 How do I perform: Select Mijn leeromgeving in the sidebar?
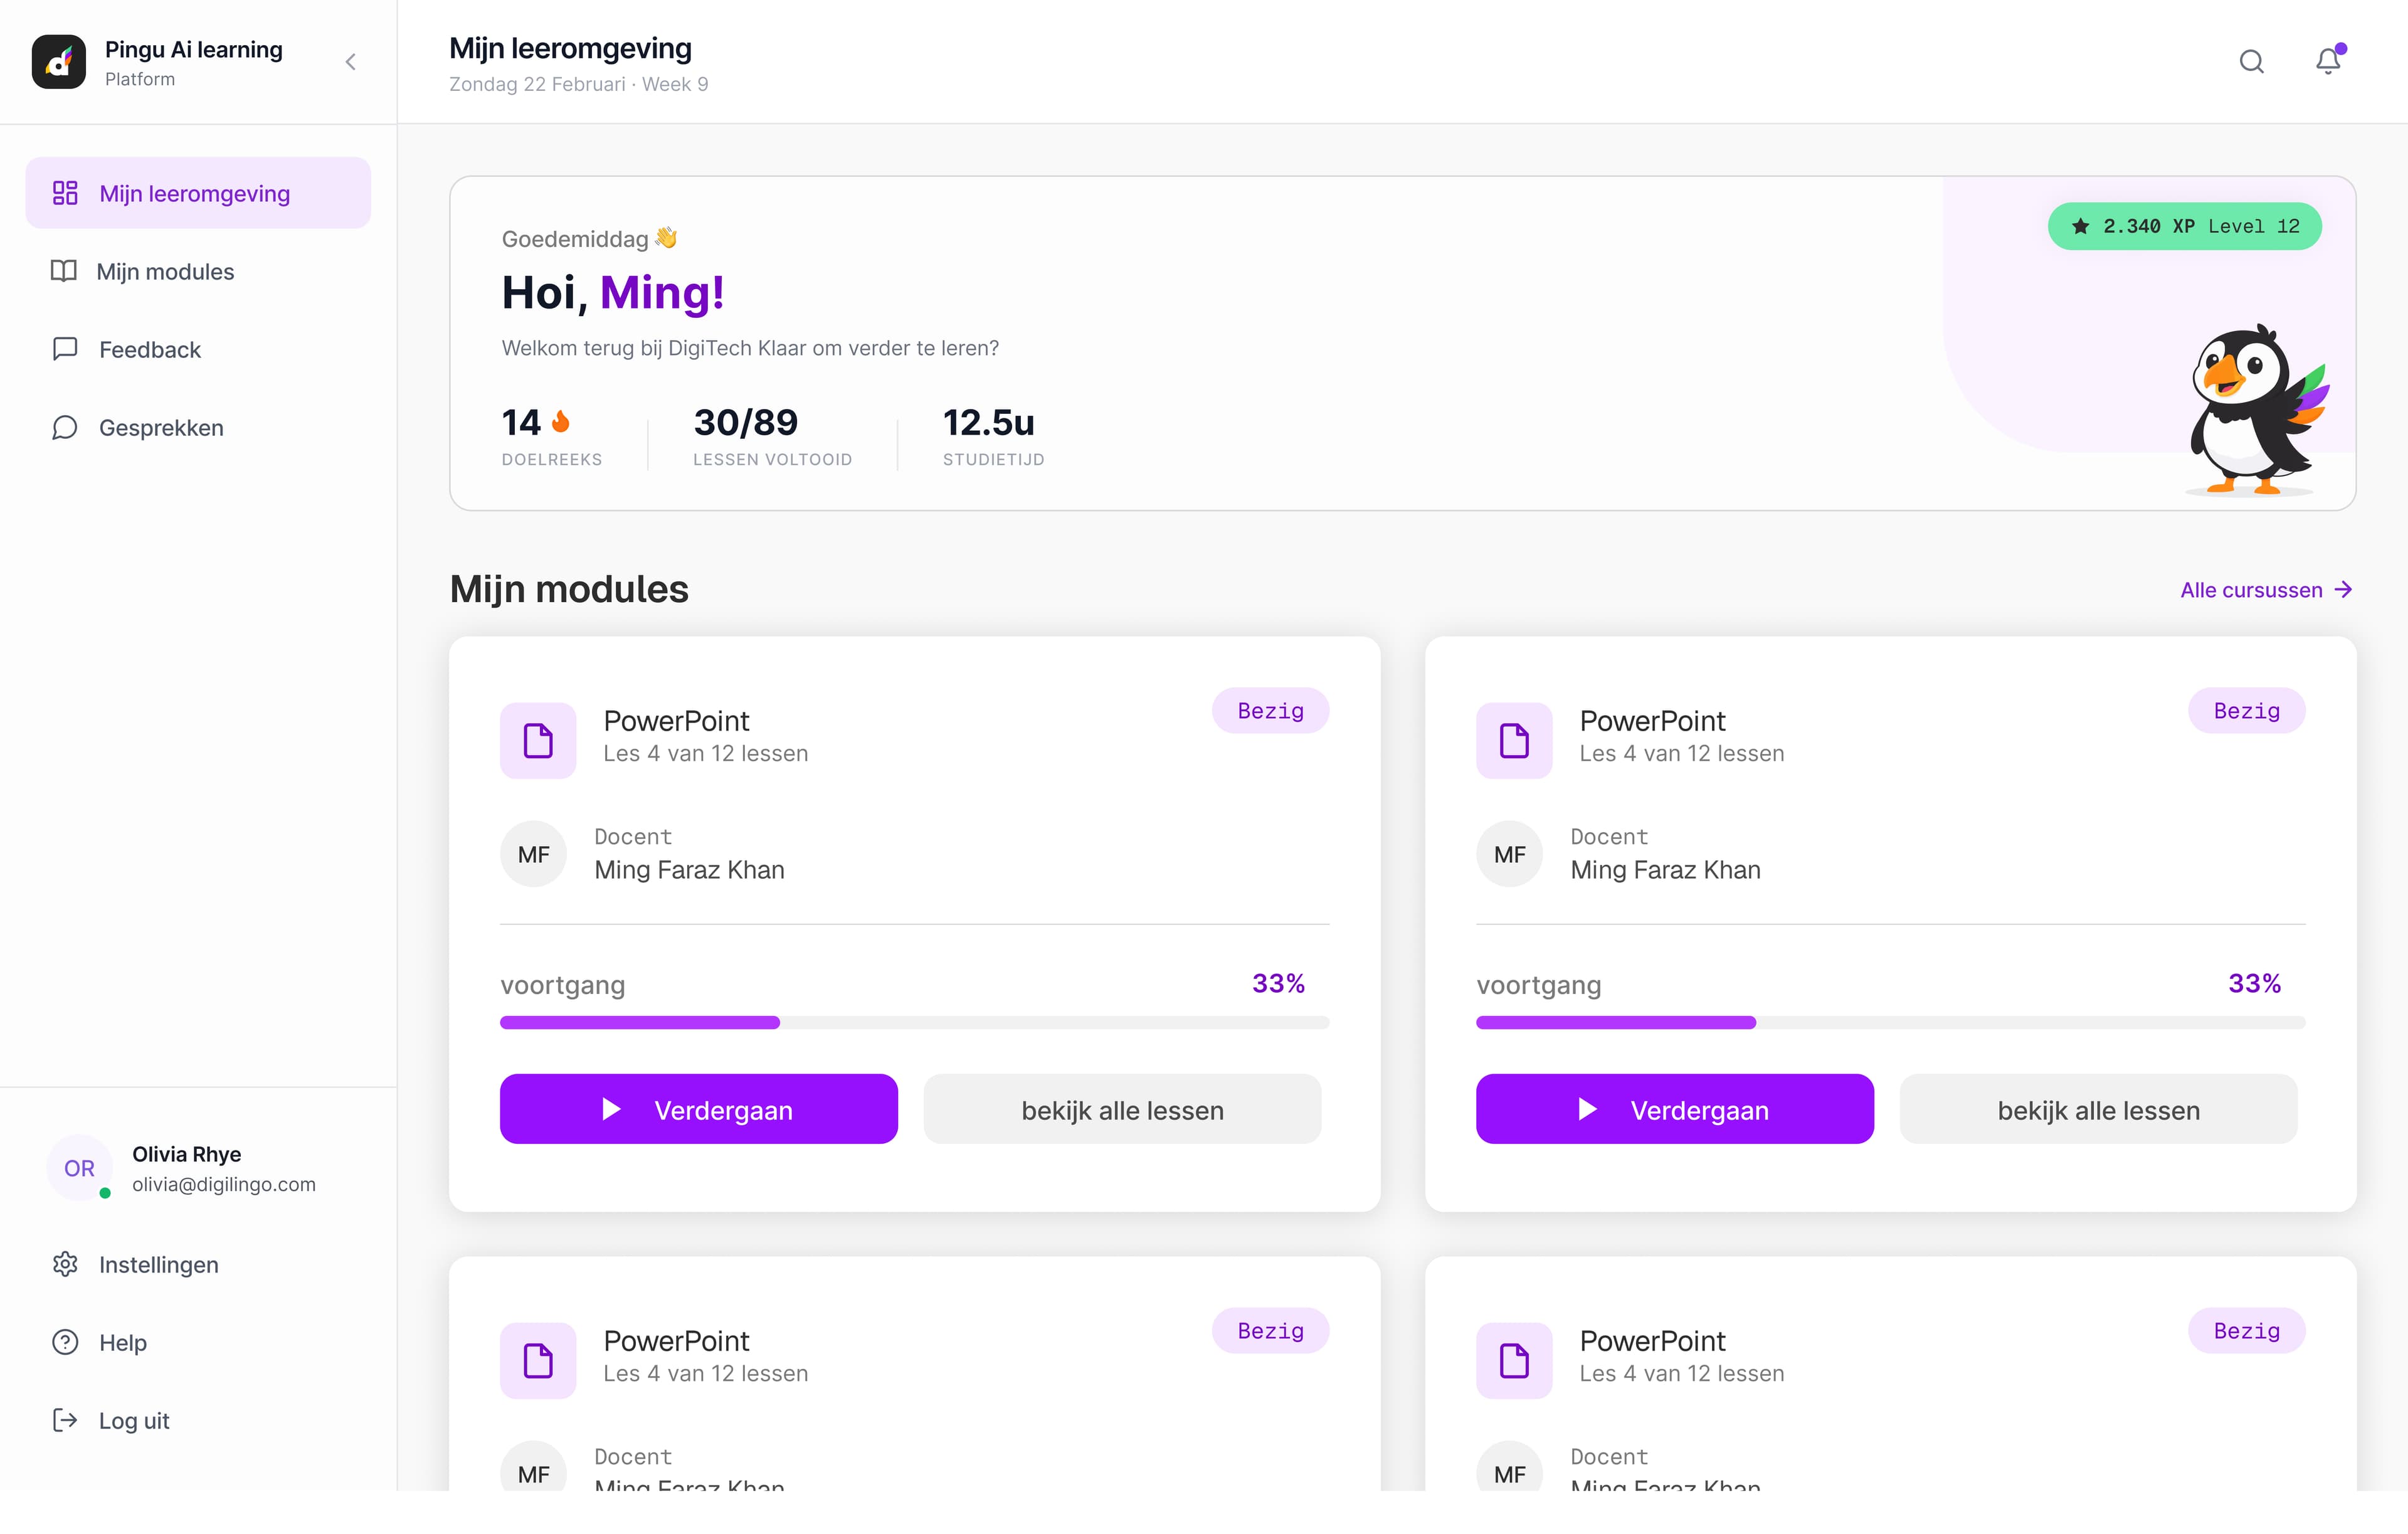click(x=198, y=193)
